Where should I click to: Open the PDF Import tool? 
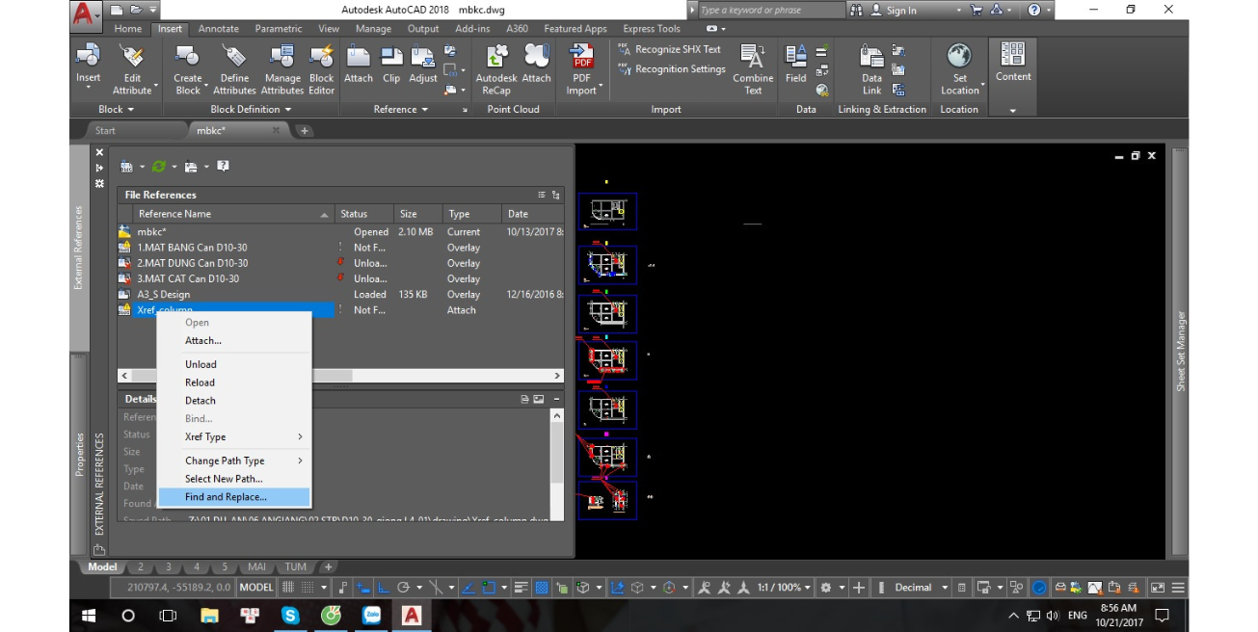pyautogui.click(x=582, y=69)
